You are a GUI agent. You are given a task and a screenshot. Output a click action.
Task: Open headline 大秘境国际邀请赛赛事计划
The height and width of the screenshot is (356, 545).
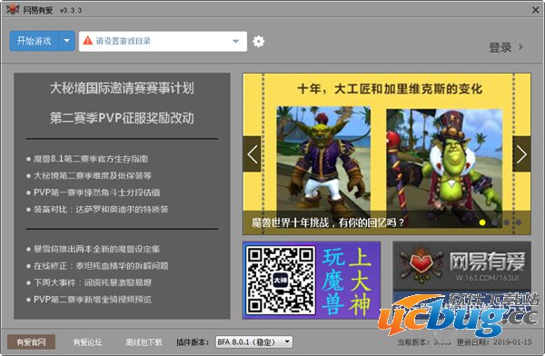click(x=122, y=88)
